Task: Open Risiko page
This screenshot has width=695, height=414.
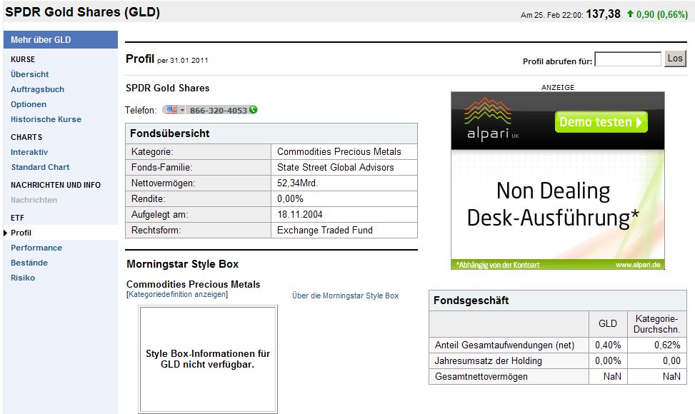Action: pyautogui.click(x=23, y=278)
